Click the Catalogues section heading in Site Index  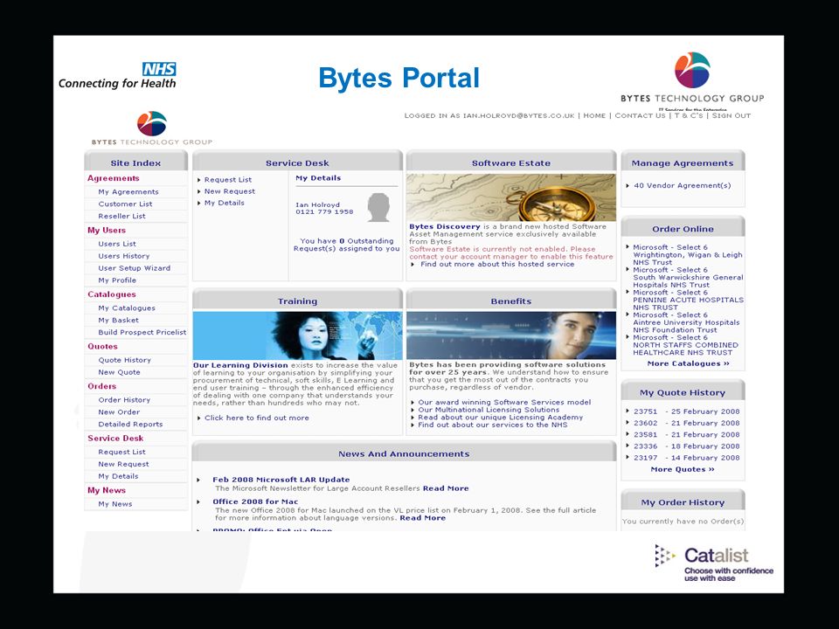112,294
